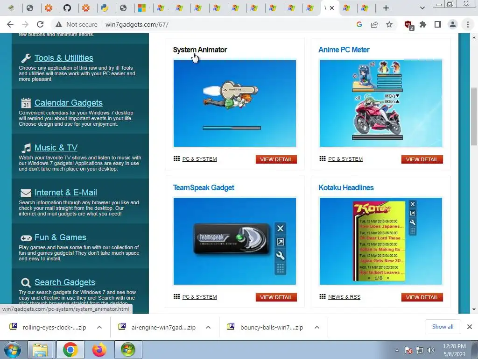
Task: Click the System Animator preview image
Action: pos(235,103)
